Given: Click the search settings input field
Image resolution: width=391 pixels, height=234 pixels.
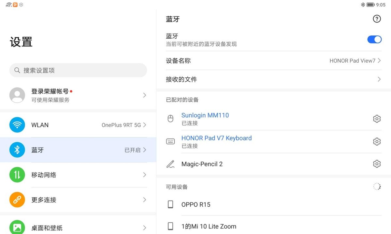Looking at the screenshot, I should [78, 70].
